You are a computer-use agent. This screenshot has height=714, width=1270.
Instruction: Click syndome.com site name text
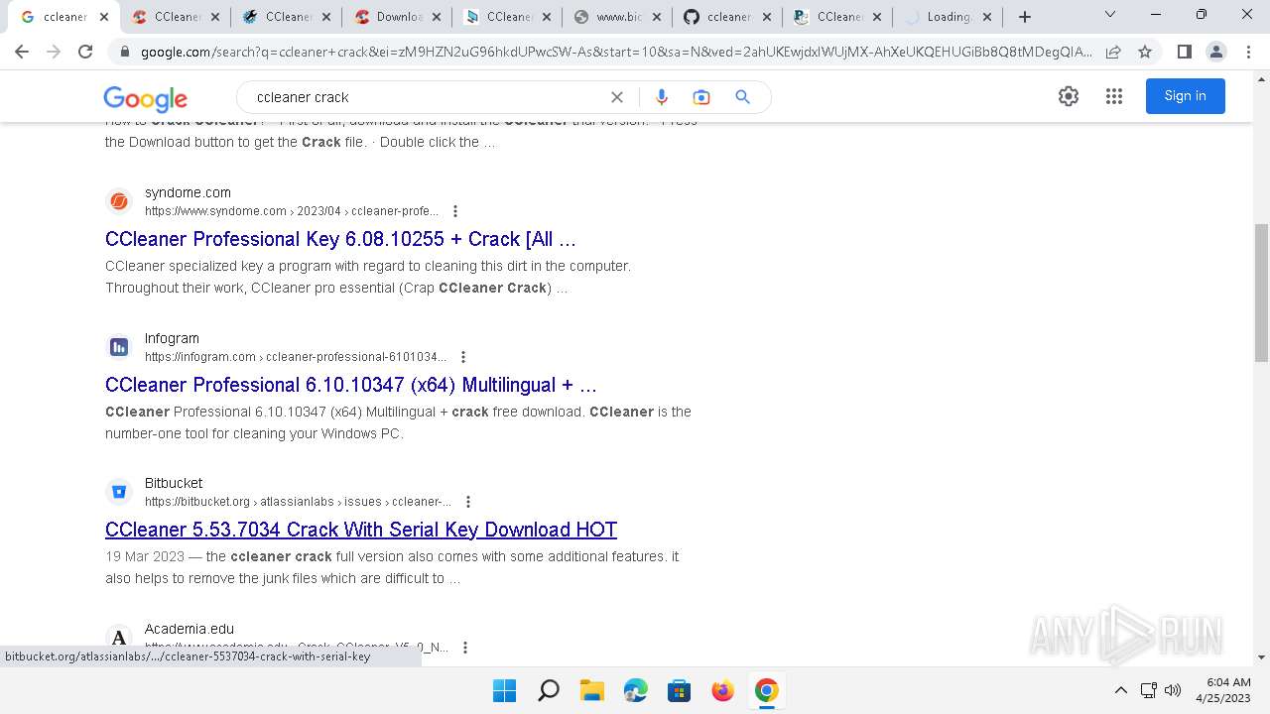pyautogui.click(x=188, y=192)
